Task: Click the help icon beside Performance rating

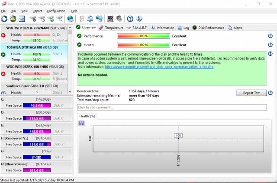Action: 270,36
